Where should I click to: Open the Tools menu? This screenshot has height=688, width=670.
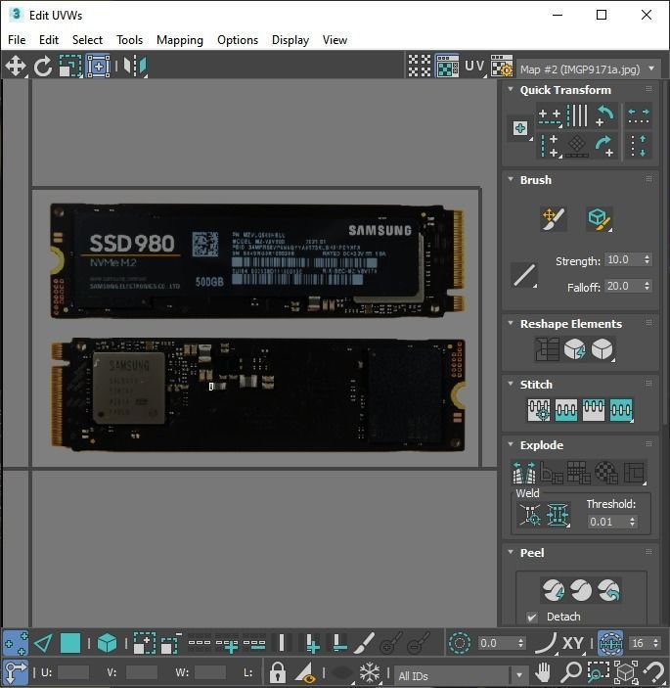[129, 40]
